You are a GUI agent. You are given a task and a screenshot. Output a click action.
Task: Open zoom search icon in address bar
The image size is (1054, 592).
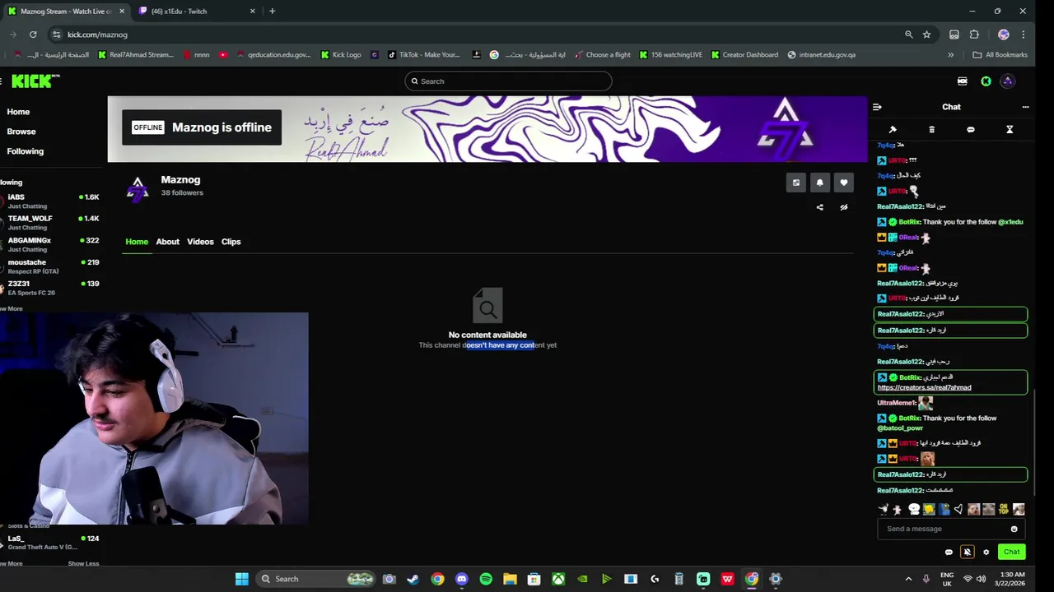(909, 35)
